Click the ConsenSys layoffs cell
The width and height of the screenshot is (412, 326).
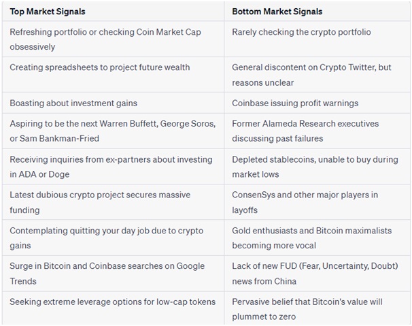tap(317, 202)
